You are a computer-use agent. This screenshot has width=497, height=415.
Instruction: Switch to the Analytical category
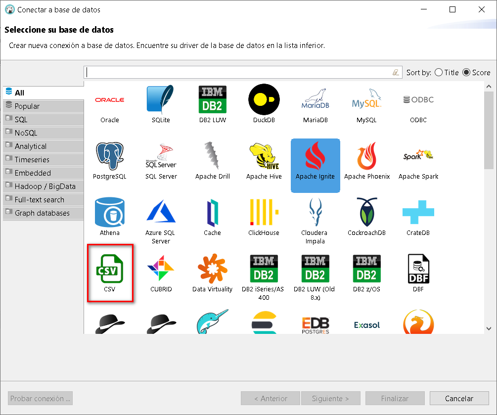44,146
